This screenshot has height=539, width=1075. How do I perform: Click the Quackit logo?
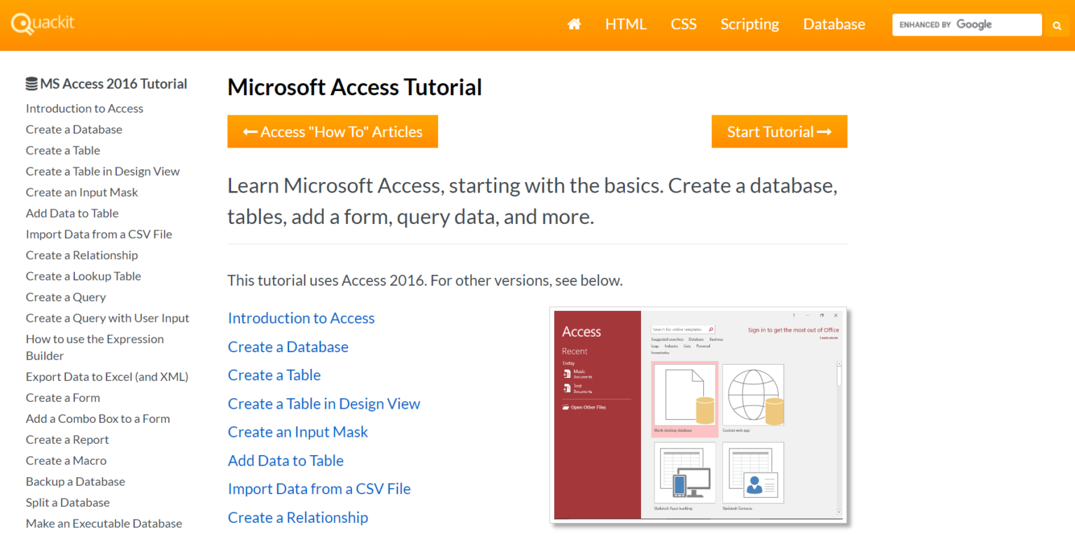(42, 22)
